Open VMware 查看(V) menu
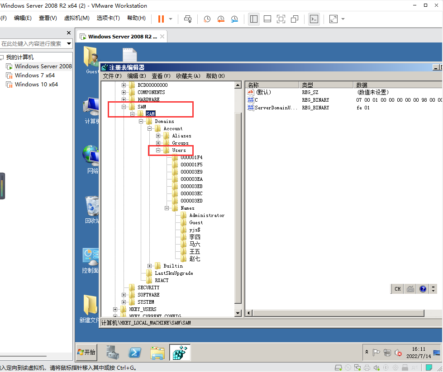Screen dimensions: 443x372 [x=48, y=18]
